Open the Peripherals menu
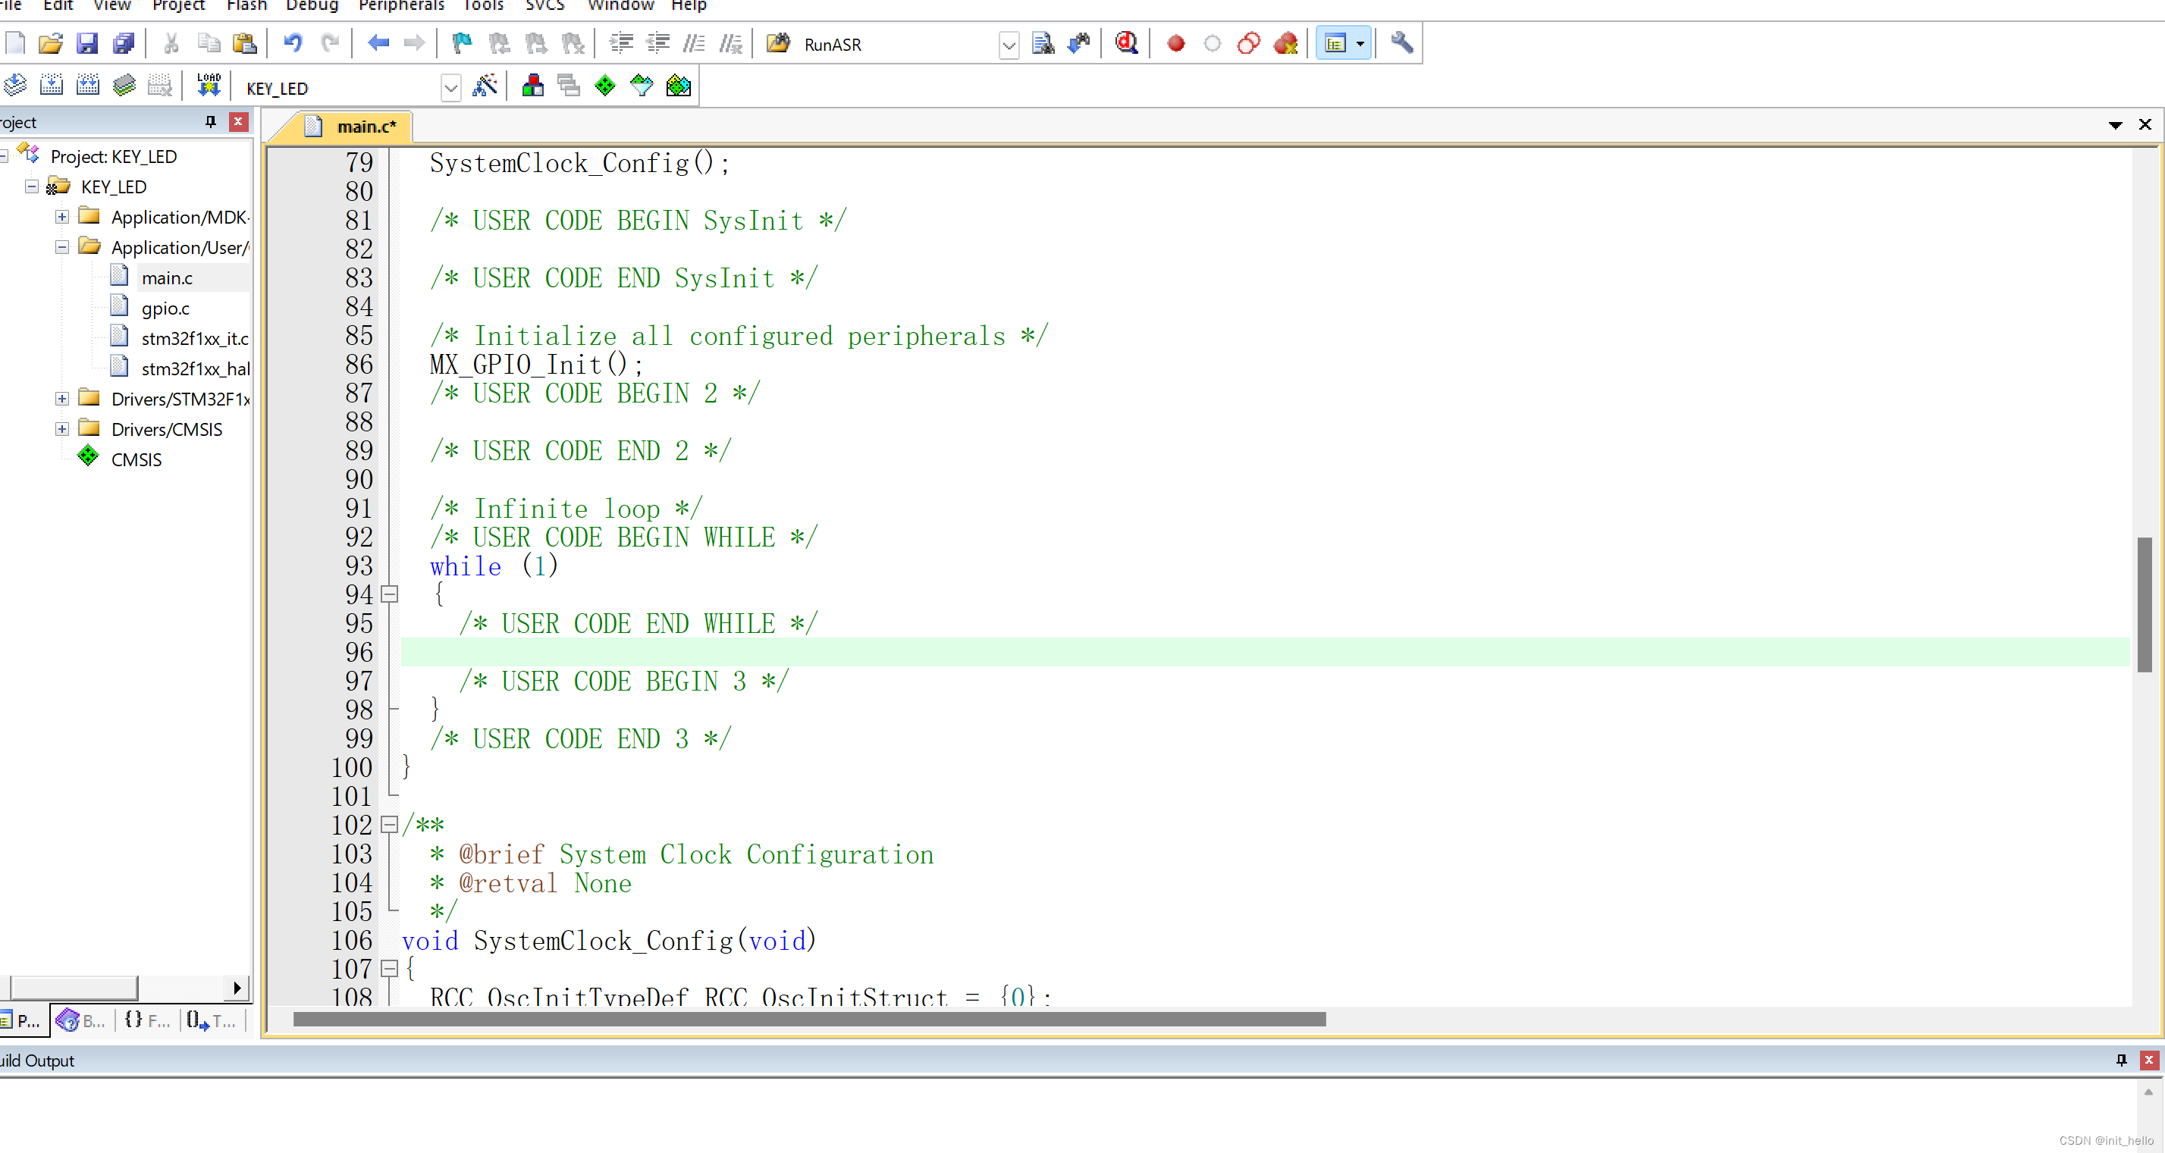Screen dimensions: 2165x1153 click(x=401, y=6)
